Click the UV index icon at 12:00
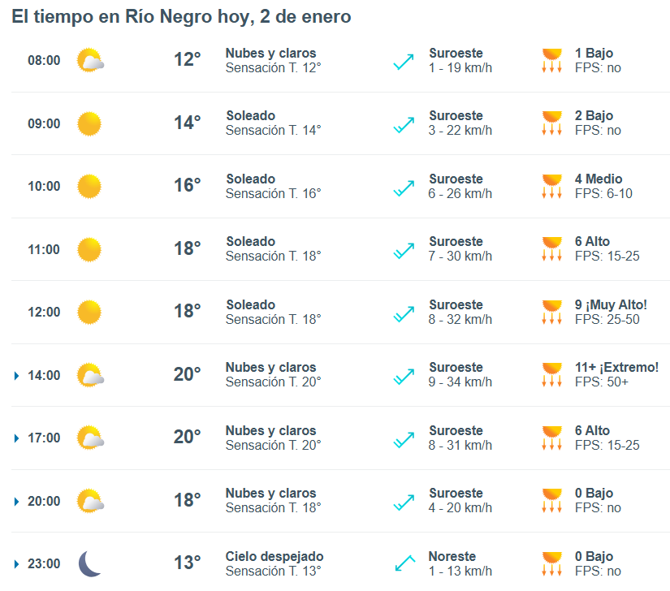Image resolution: width=670 pixels, height=591 pixels. click(x=552, y=312)
